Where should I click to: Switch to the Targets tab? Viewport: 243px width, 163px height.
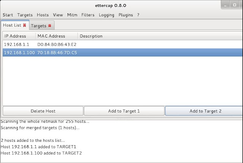(42, 26)
